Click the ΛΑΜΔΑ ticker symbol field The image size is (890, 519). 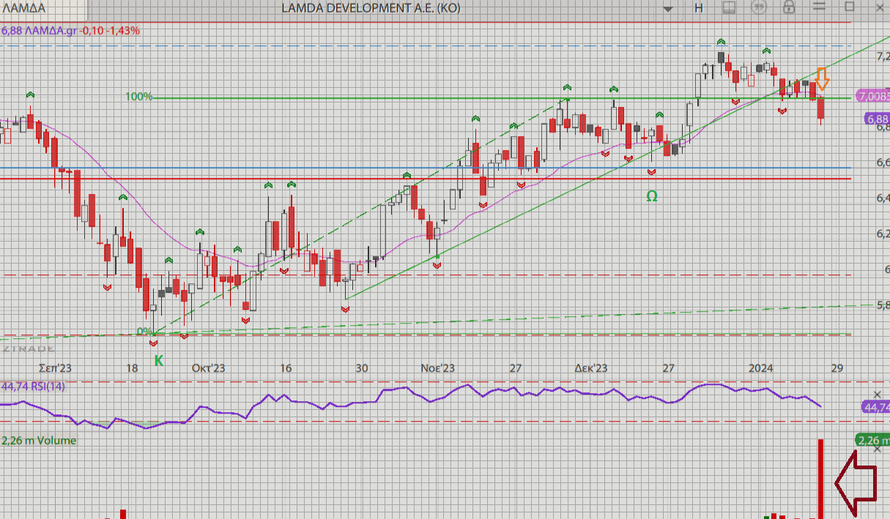[x=44, y=8]
